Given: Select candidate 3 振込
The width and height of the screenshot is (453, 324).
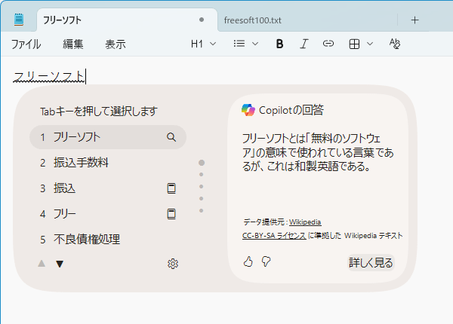Looking at the screenshot, I should click(x=108, y=188).
